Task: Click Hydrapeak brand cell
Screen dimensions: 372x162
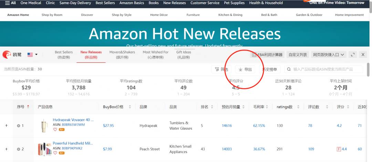Action: coord(148,125)
